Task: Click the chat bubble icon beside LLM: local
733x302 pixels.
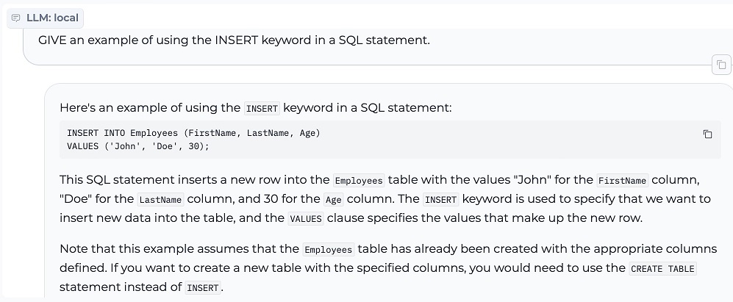Action: tap(16, 18)
